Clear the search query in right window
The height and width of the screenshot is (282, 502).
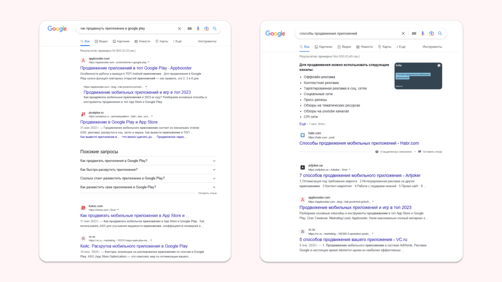coord(403,33)
